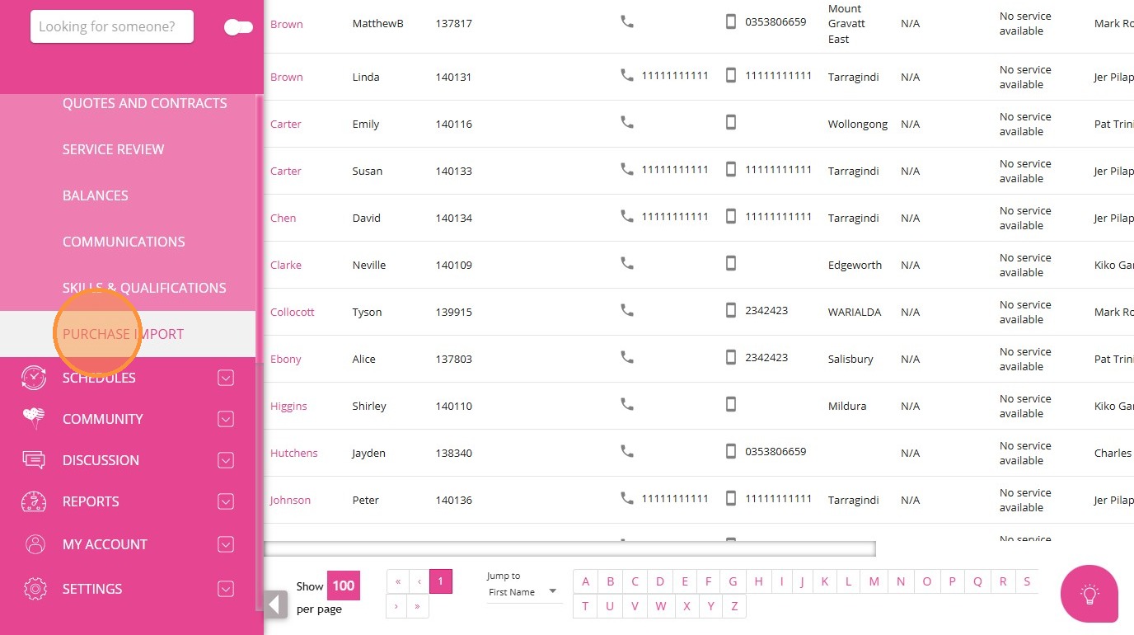Click the Settings gear icon
Image resolution: width=1134 pixels, height=635 pixels.
click(x=35, y=589)
